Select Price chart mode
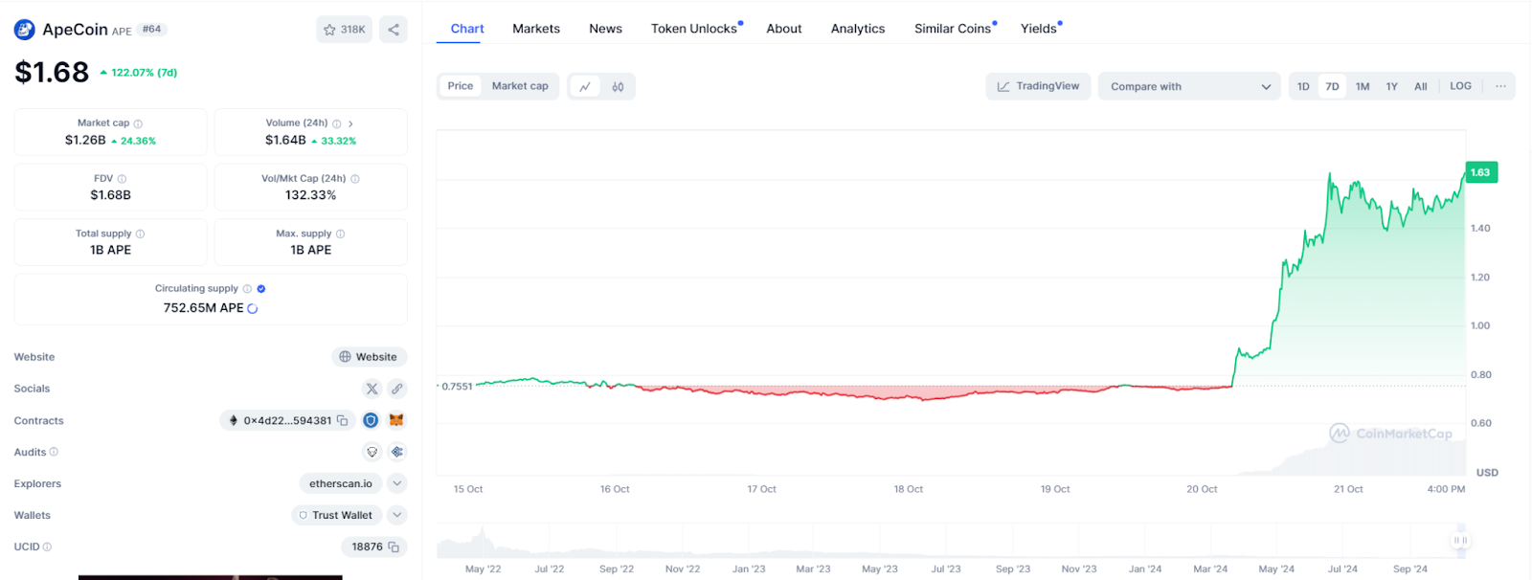The height and width of the screenshot is (580, 1532). click(x=461, y=86)
